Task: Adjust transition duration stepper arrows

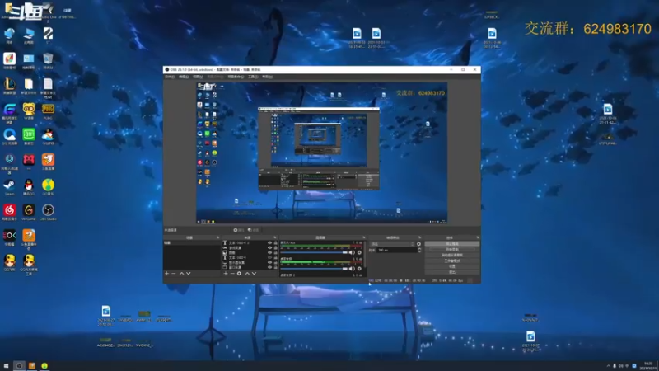Action: 419,250
